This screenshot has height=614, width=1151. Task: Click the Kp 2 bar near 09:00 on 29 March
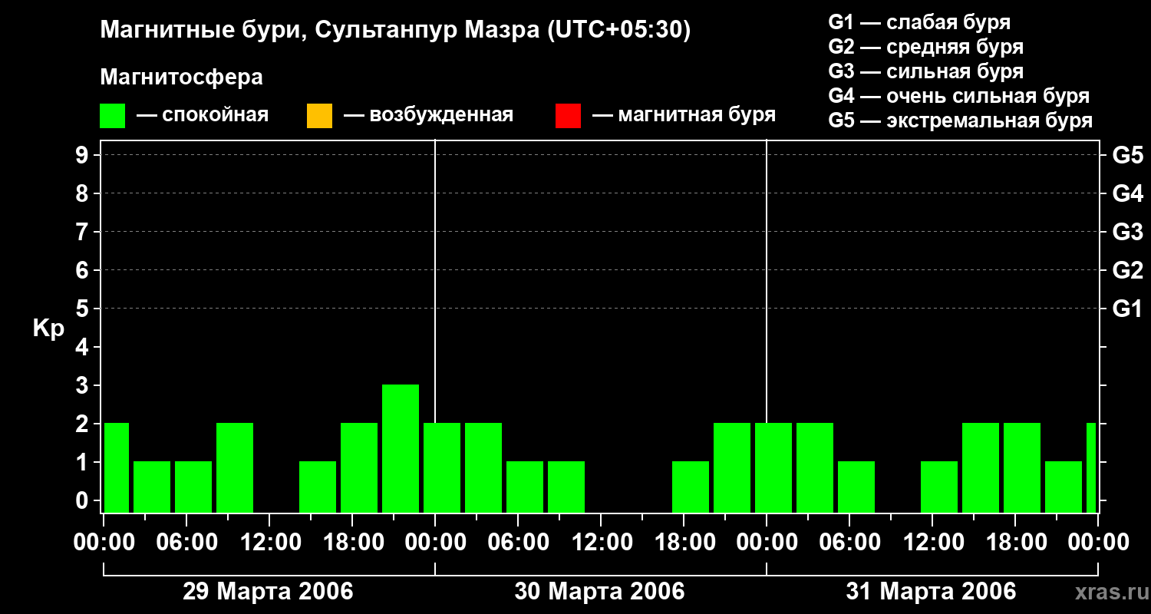pyautogui.click(x=235, y=467)
